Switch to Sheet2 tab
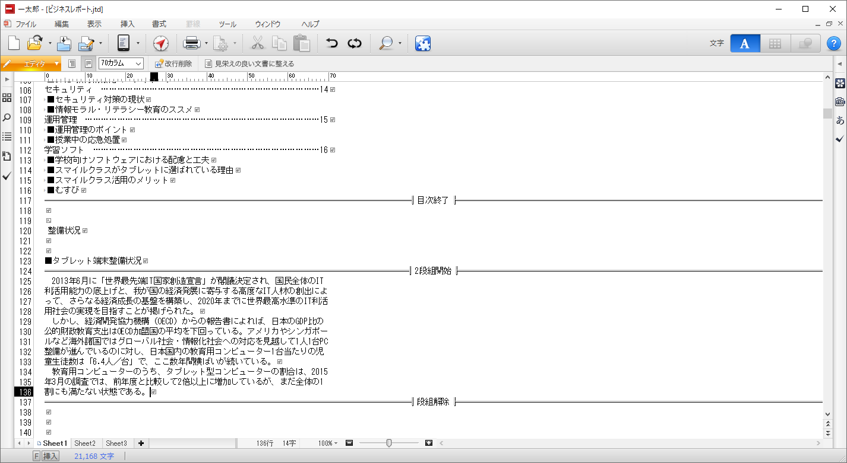847x463 pixels. 85,443
